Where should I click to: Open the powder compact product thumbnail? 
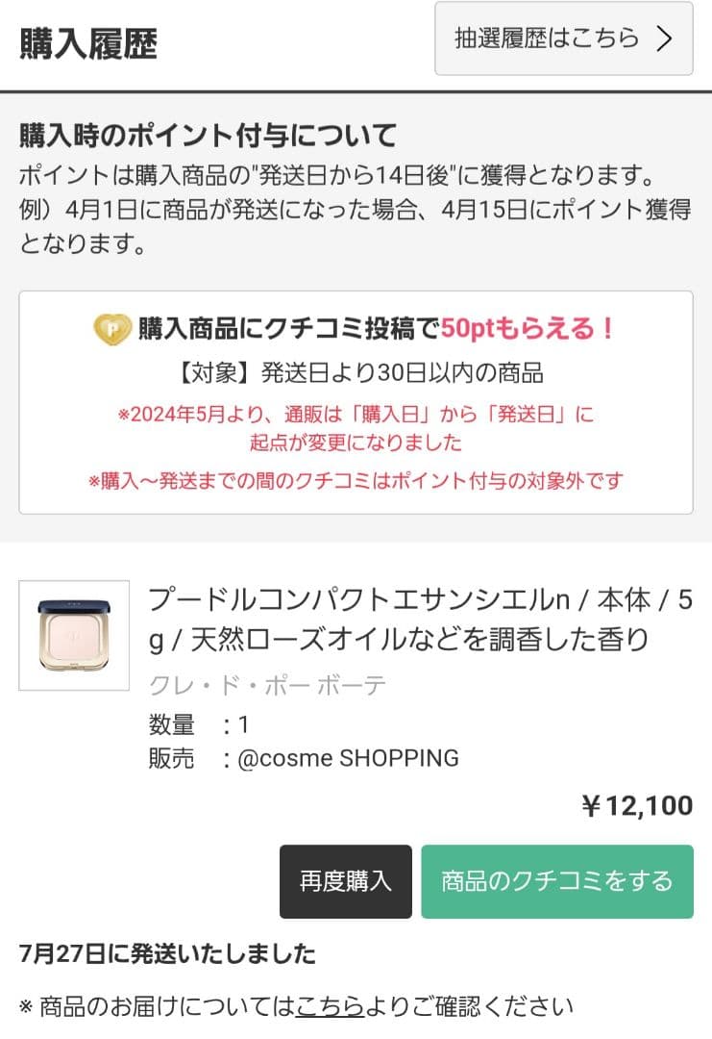pos(74,635)
